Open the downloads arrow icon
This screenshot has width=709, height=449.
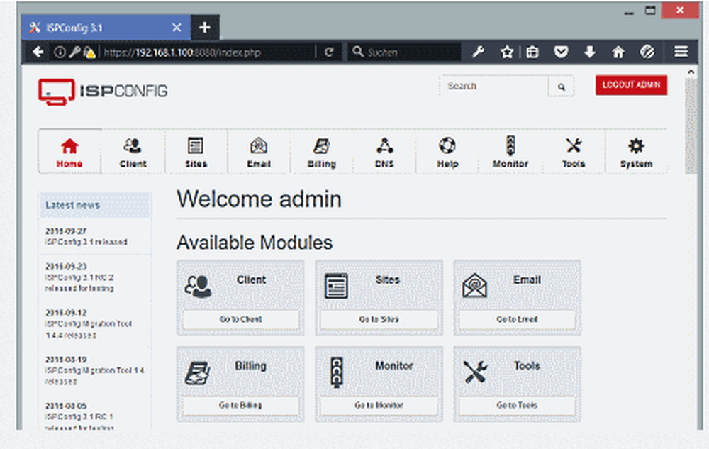(x=590, y=52)
